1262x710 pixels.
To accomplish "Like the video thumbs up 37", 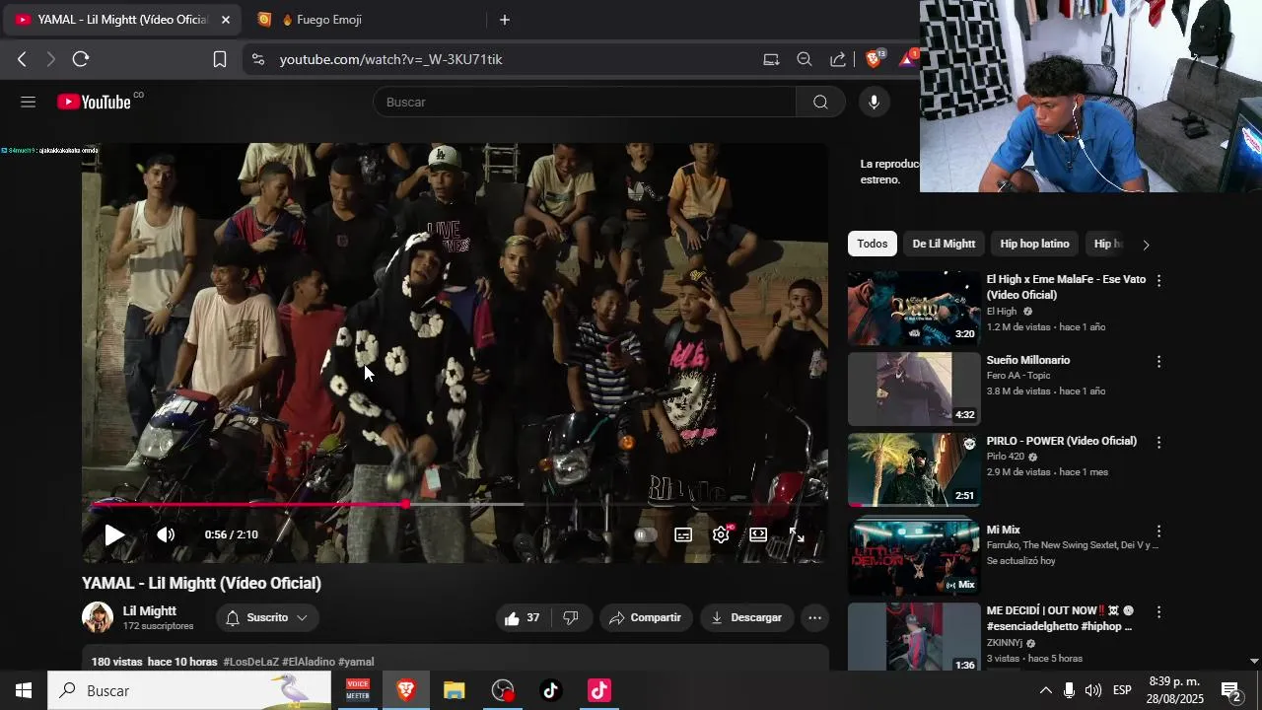I will (522, 618).
